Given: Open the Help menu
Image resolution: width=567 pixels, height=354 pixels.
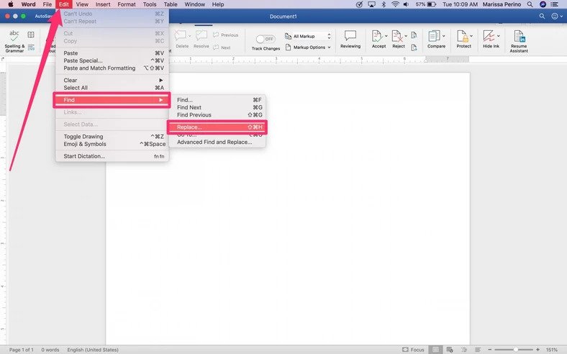Looking at the screenshot, I should (218, 4).
